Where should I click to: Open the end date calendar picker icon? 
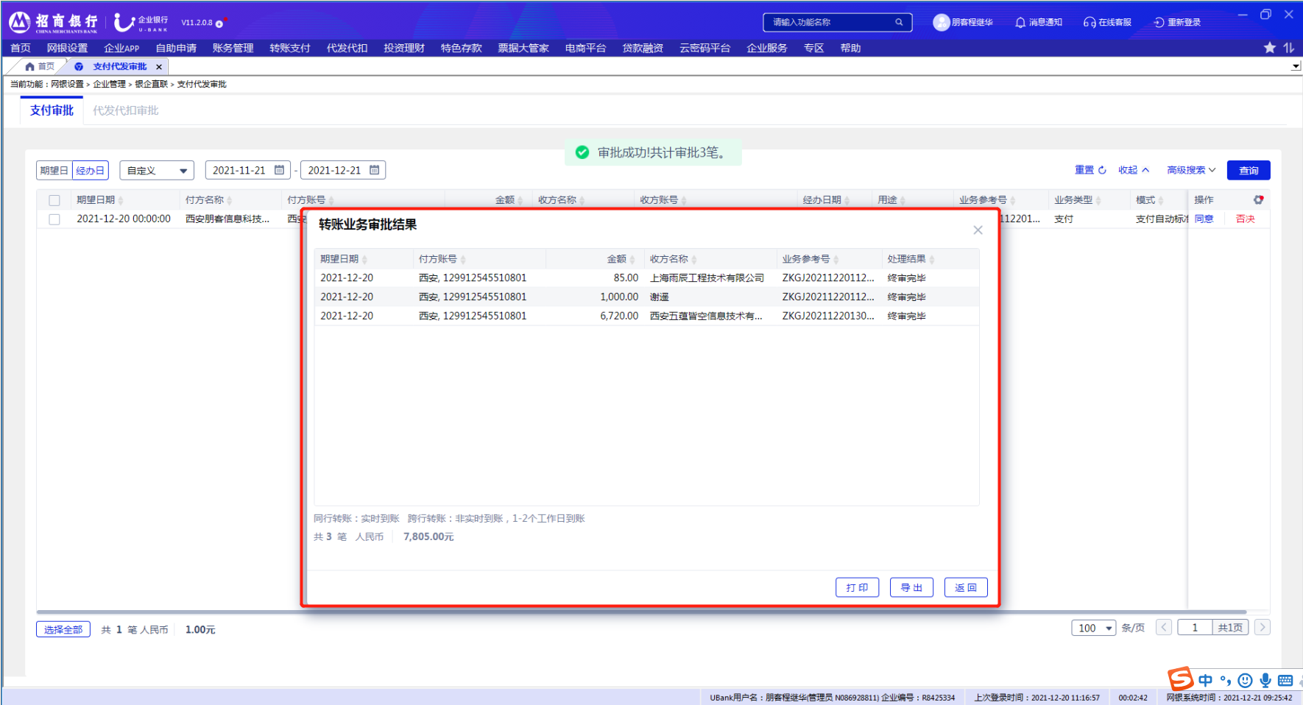click(x=375, y=170)
